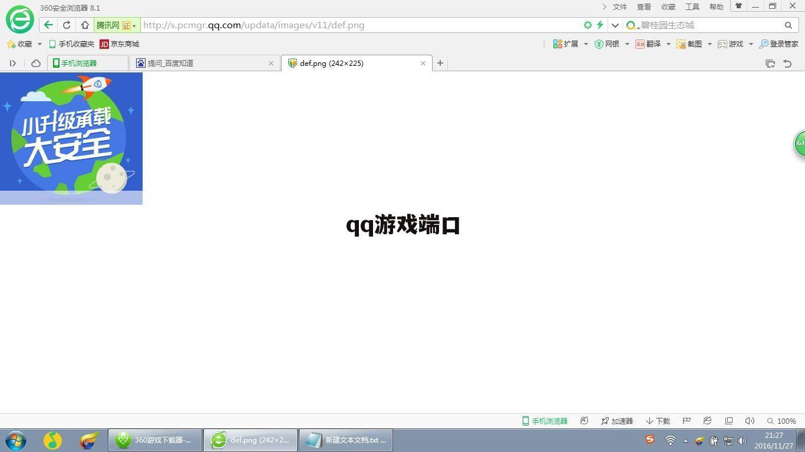Screen dimensions: 805x452
Task: Expand the 截图 dropdown arrow
Action: [710, 44]
